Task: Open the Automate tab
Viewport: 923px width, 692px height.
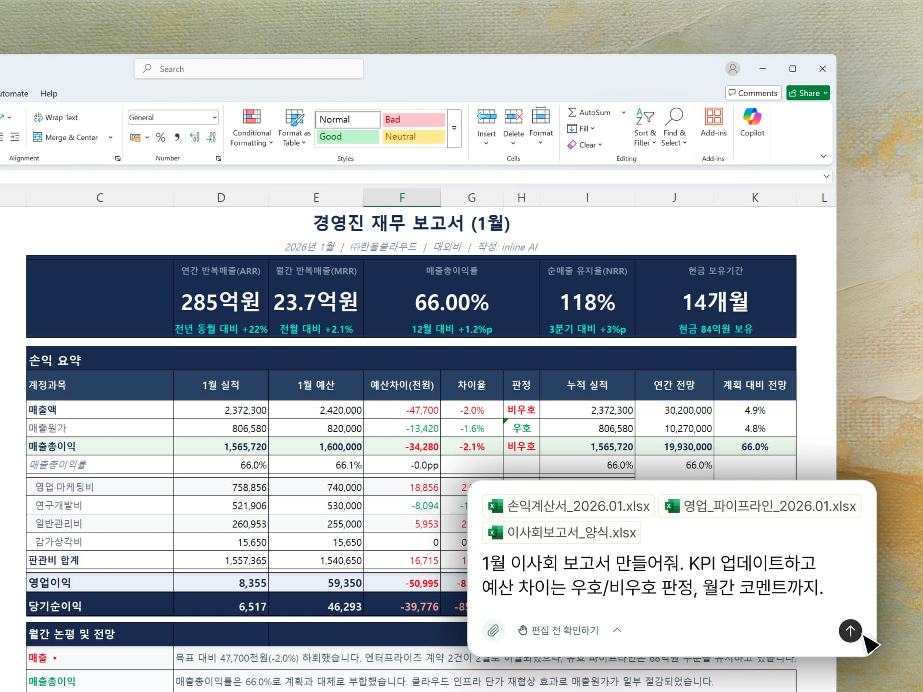Action: pos(13,94)
